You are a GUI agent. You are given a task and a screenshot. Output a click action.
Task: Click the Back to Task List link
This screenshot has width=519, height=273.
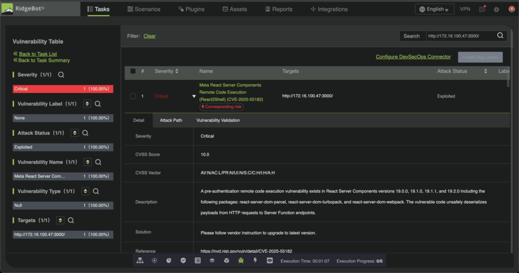(x=38, y=54)
